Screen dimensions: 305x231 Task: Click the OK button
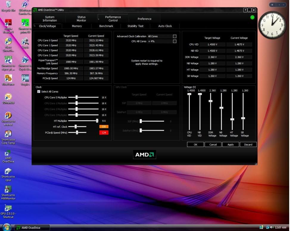click(x=195, y=144)
